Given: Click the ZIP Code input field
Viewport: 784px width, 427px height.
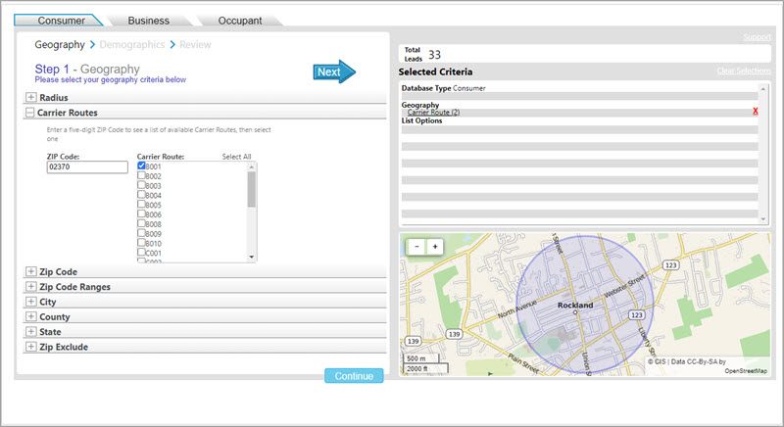Looking at the screenshot, I should [87, 166].
